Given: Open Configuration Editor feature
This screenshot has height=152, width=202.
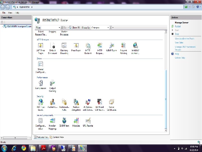Looking at the screenshot, I should [x=40, y=124].
